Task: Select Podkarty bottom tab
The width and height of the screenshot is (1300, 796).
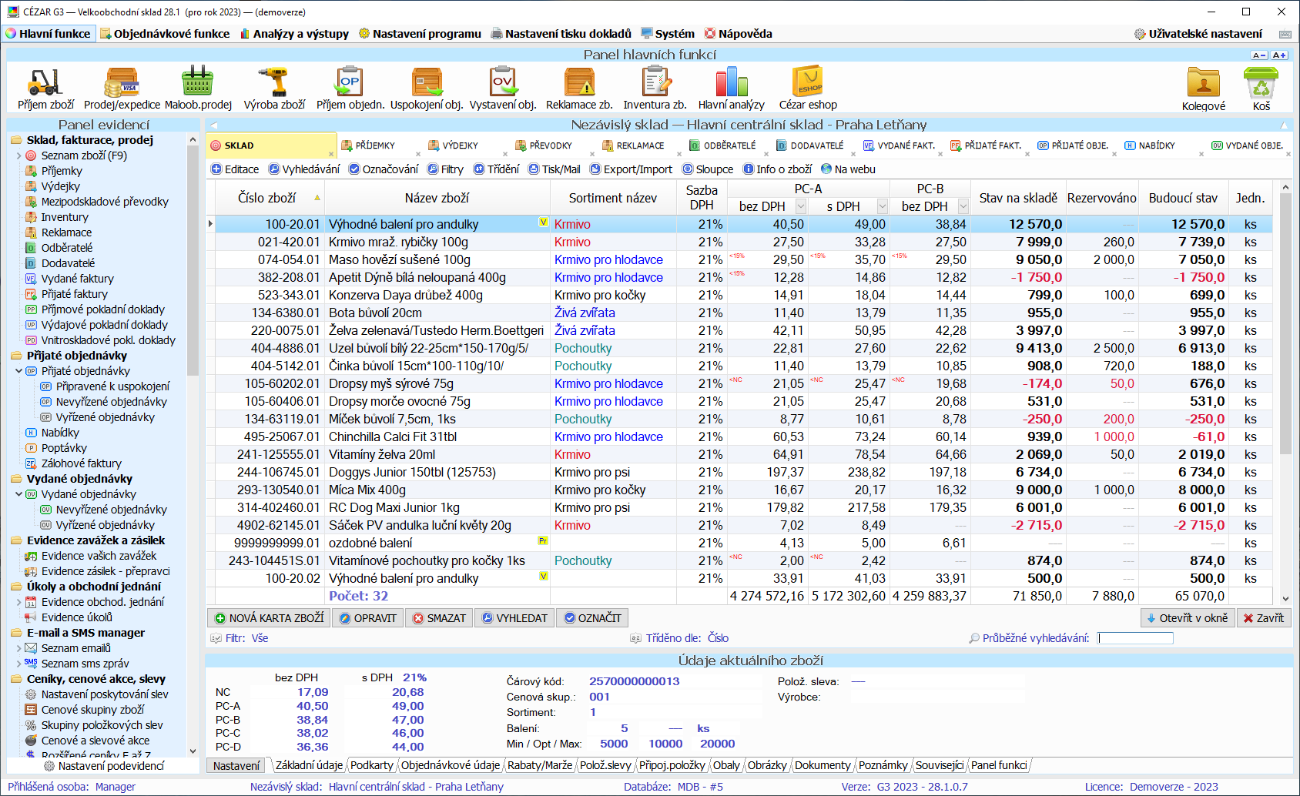Action: click(371, 765)
